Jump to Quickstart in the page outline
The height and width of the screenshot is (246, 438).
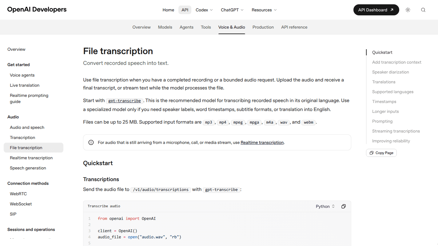382,52
